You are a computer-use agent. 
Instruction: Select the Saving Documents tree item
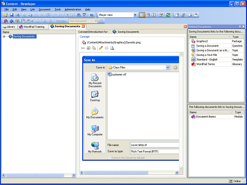coord(24,37)
